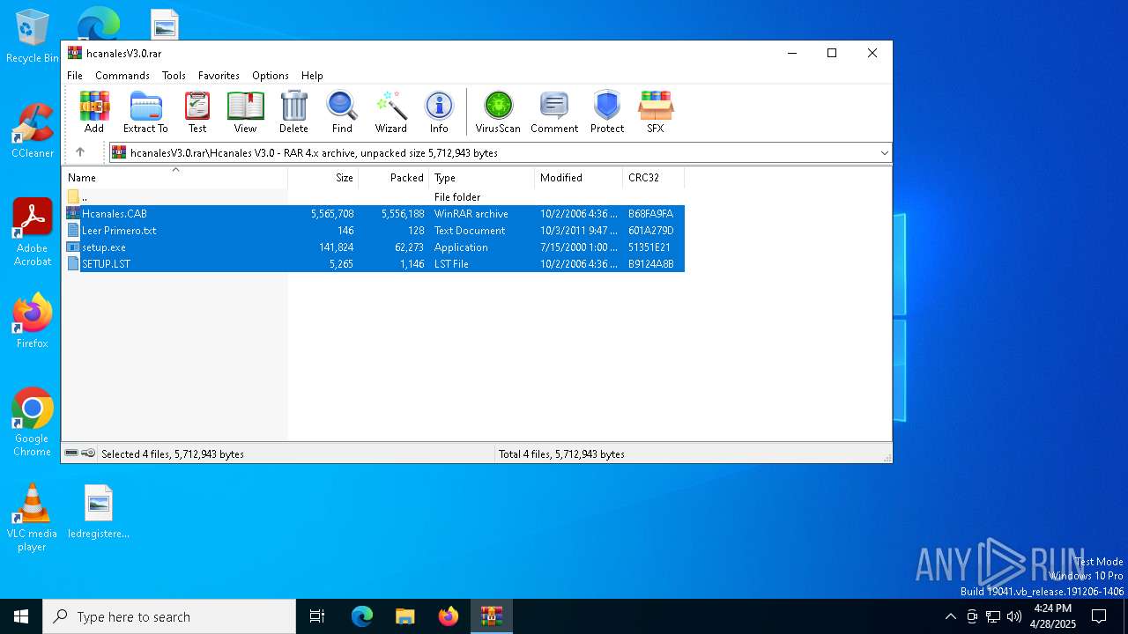Open the Help menu
The width and height of the screenshot is (1128, 634).
coord(312,76)
